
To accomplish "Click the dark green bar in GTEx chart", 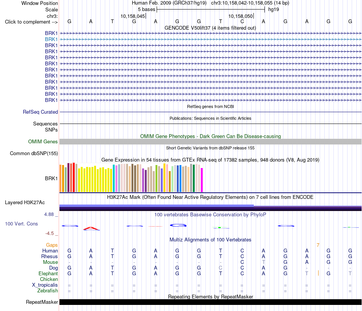I will [x=194, y=178].
